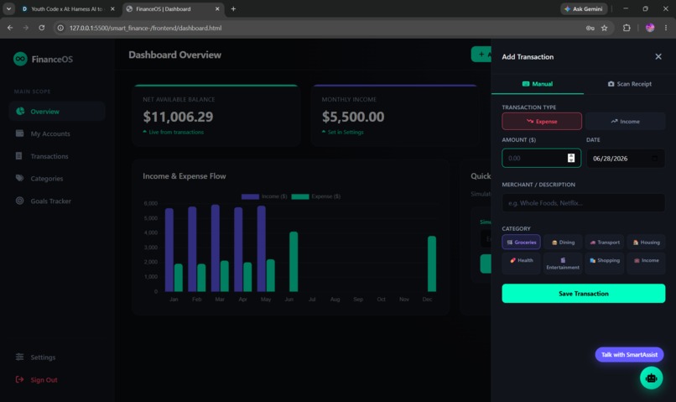Click the browser forward arrow
676x402 pixels.
pyautogui.click(x=26, y=28)
